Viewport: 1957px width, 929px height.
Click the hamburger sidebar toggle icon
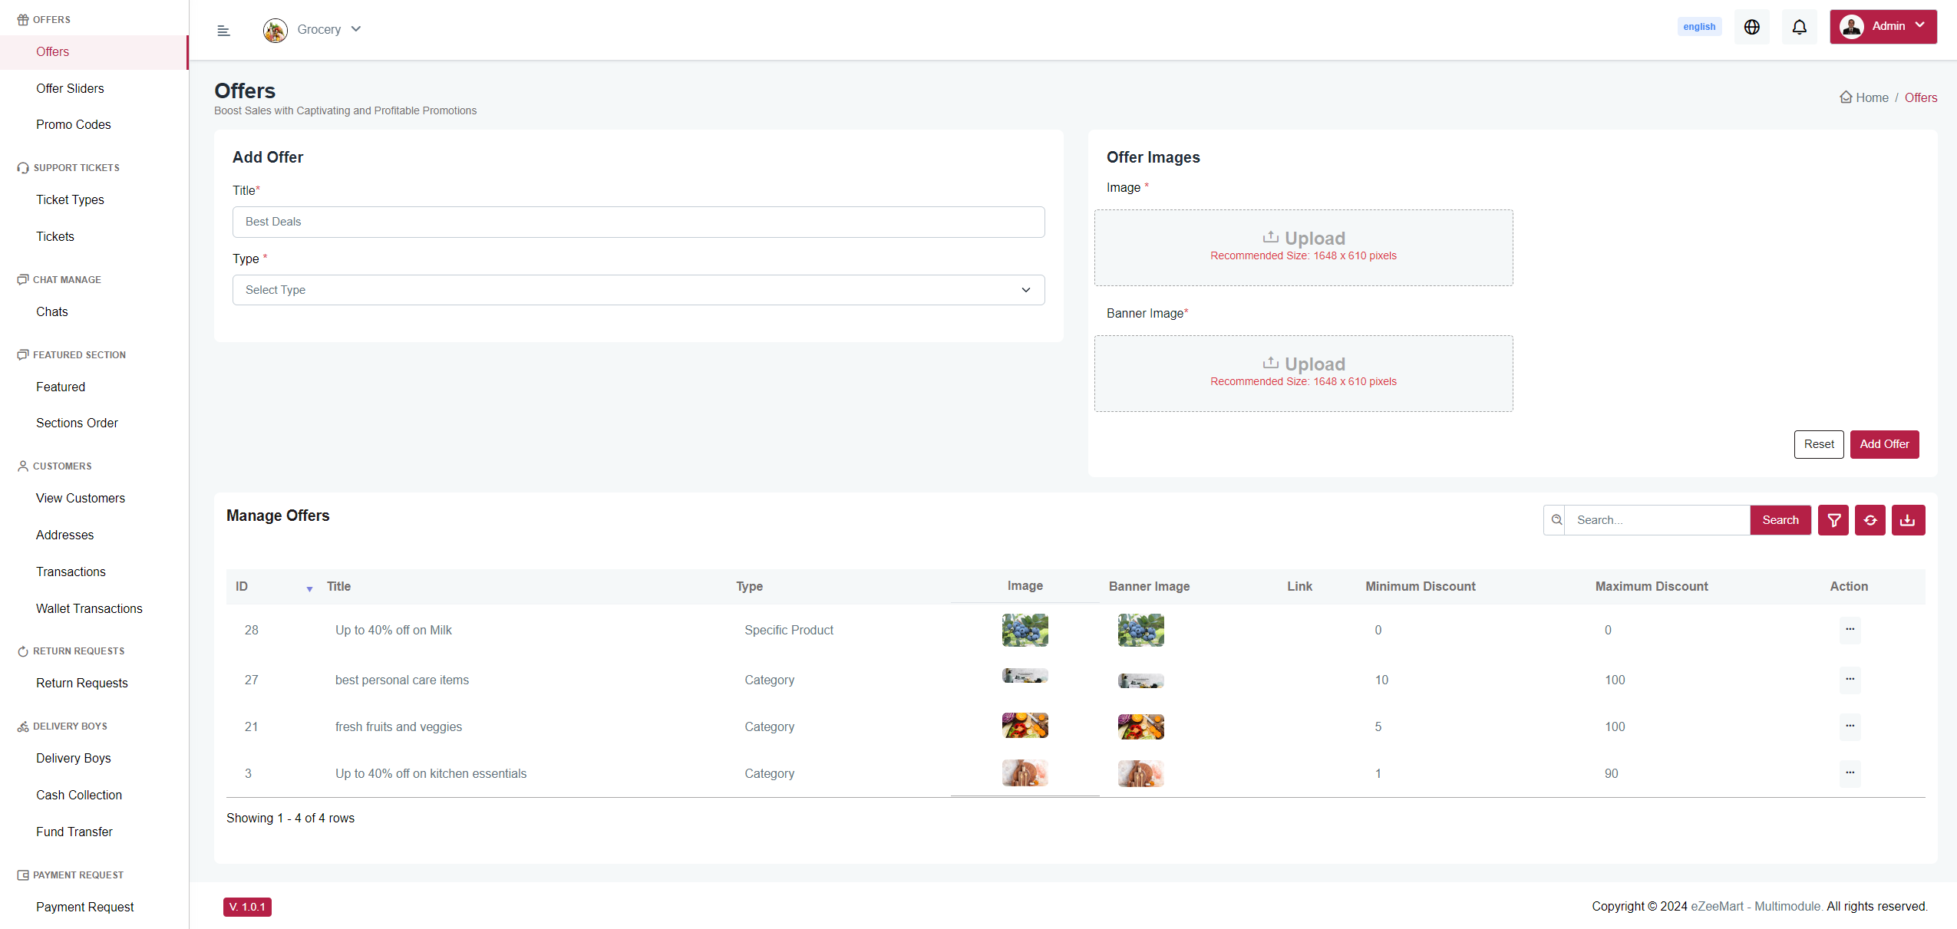click(223, 31)
